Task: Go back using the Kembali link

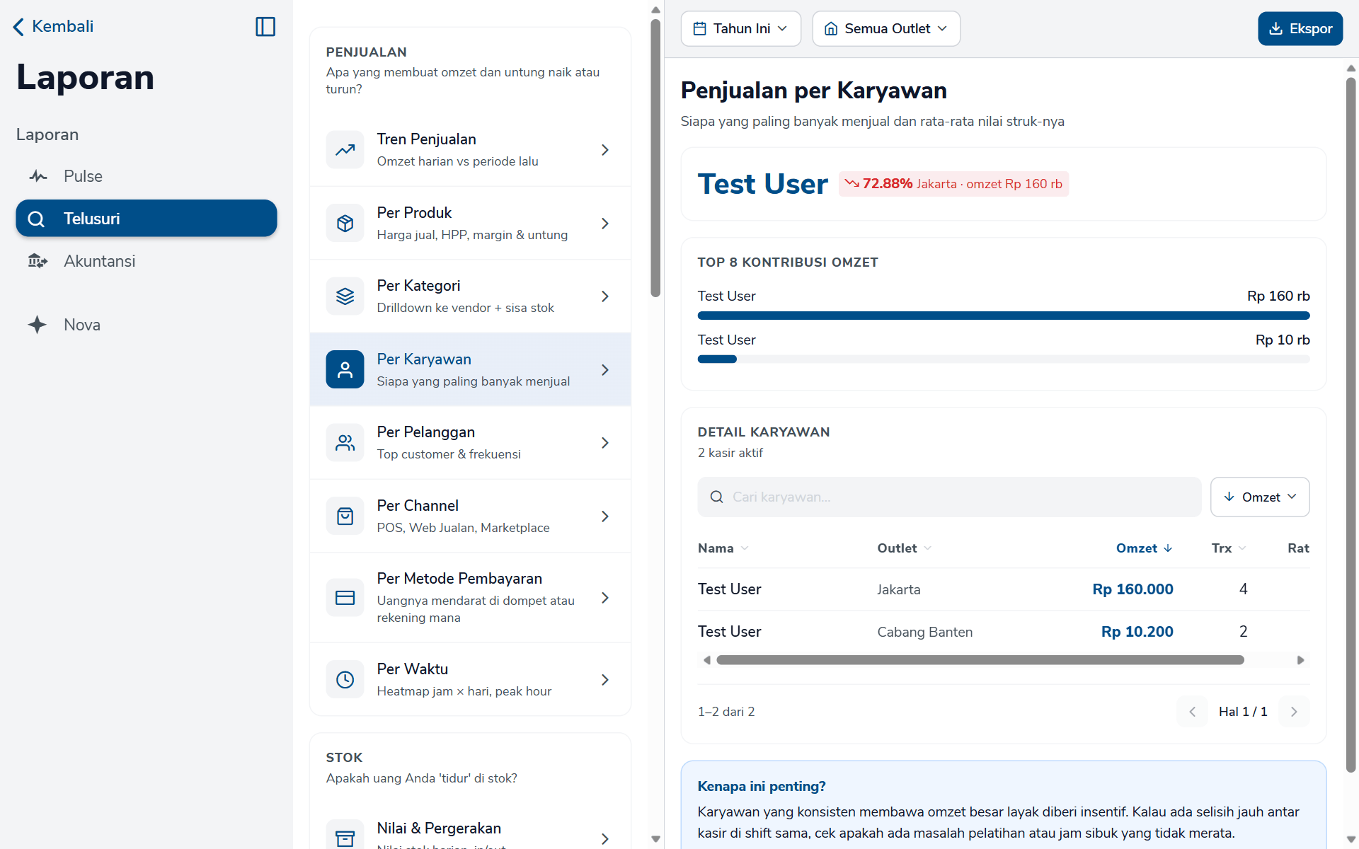Action: coord(54,27)
